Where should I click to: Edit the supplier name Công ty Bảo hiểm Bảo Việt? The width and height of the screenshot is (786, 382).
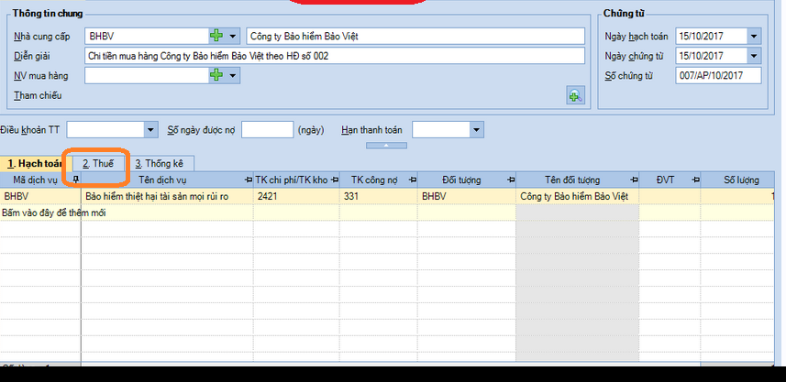click(x=415, y=36)
